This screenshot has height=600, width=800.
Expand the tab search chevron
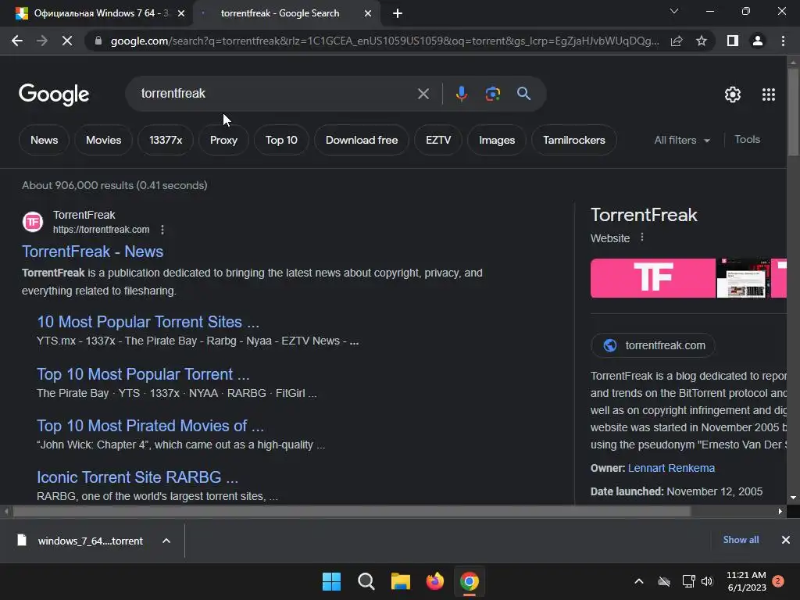click(x=674, y=11)
